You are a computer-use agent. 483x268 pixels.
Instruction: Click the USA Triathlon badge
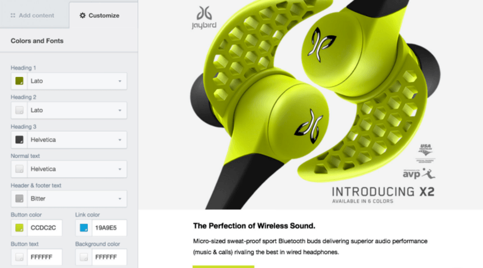(425, 153)
